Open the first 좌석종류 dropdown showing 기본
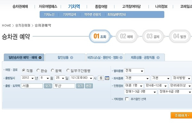The image size is (192, 124). [137, 78]
